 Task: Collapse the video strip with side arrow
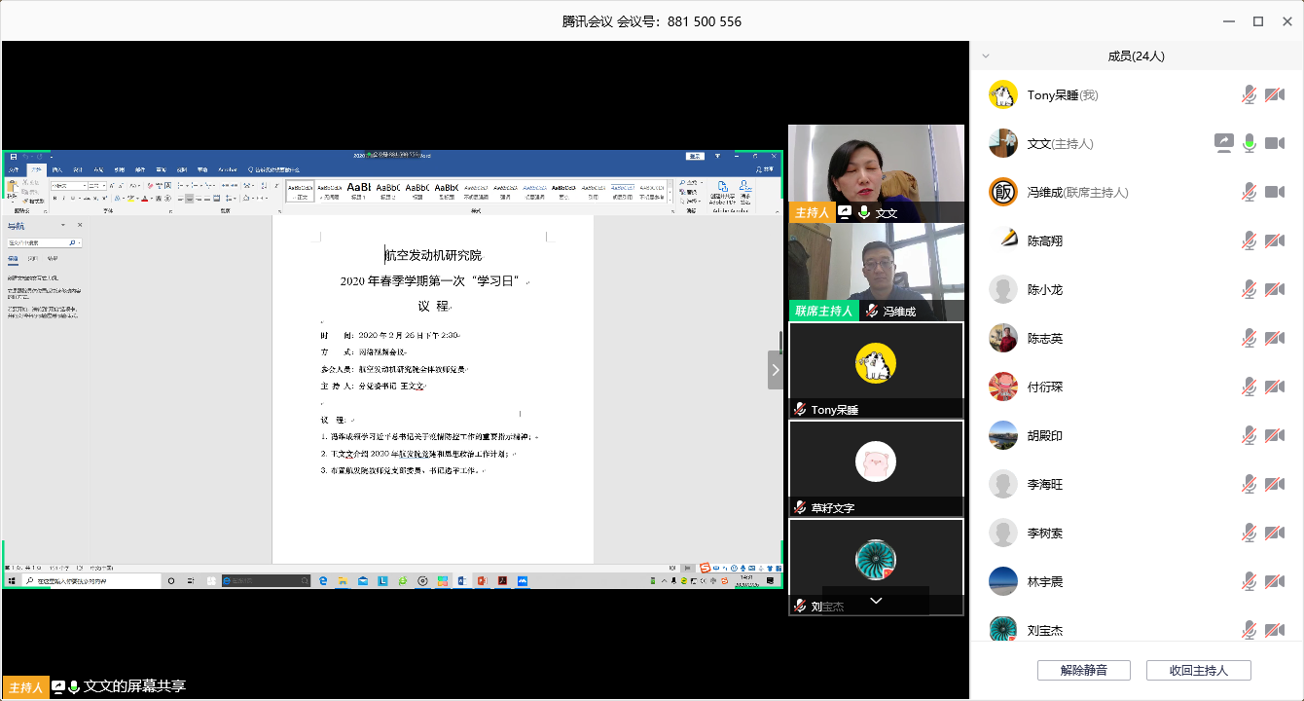776,370
